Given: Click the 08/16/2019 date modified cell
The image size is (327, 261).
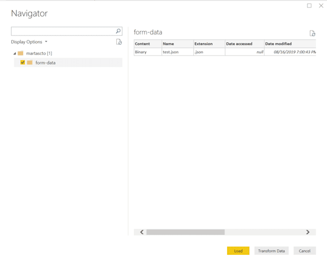Looking at the screenshot, I should (290, 52).
